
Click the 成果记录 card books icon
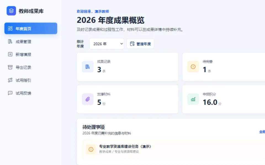tap(88, 67)
